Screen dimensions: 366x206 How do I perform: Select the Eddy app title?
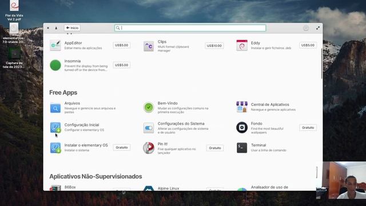256,43
